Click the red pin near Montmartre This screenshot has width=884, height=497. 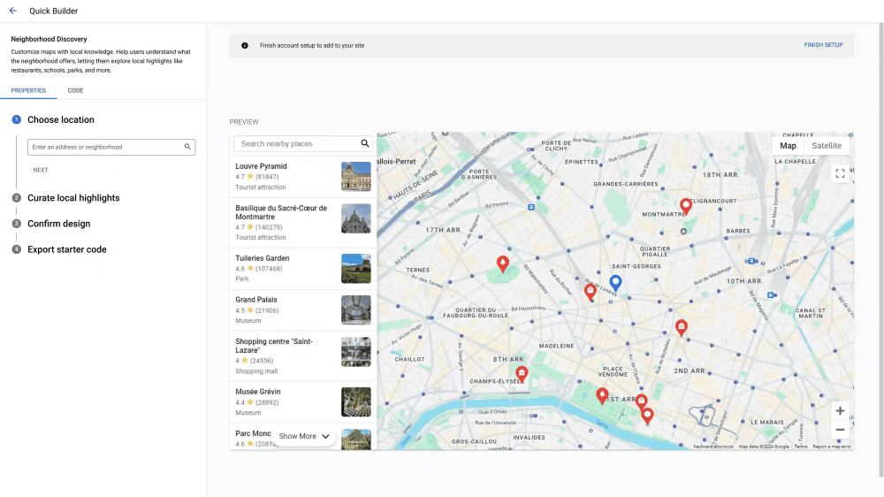[x=686, y=206]
